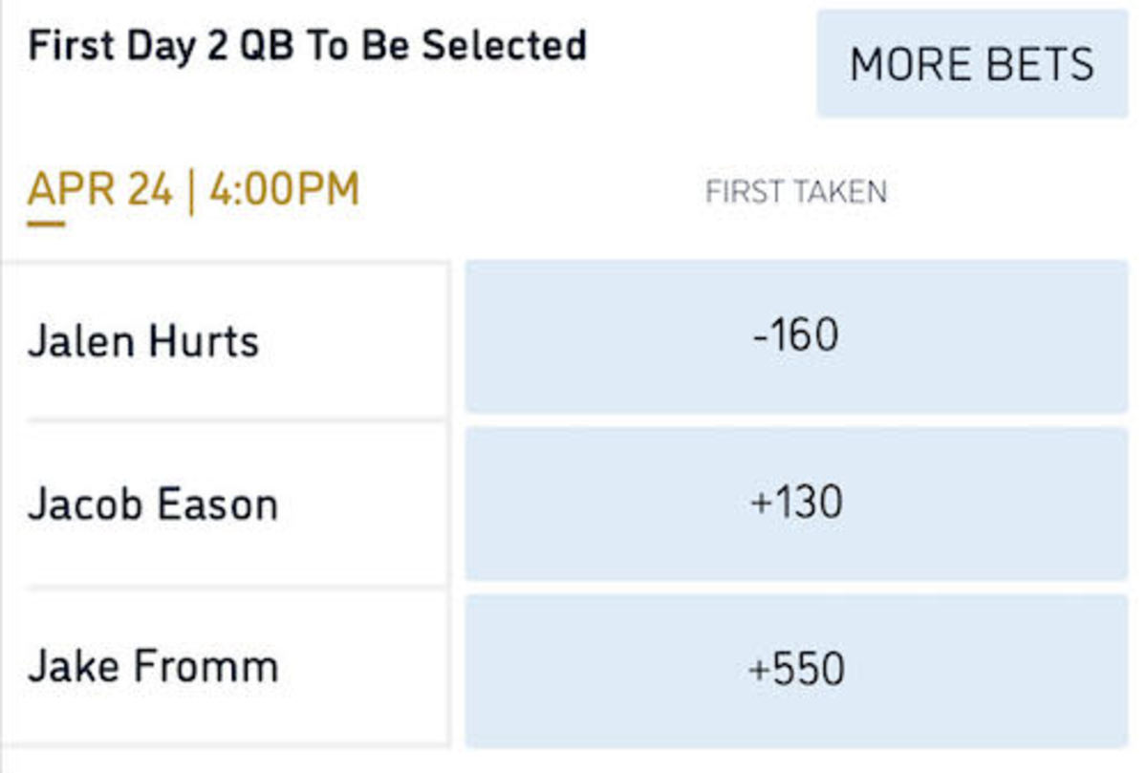View more bets for this market
Screen dimensions: 1147x773
click(971, 63)
